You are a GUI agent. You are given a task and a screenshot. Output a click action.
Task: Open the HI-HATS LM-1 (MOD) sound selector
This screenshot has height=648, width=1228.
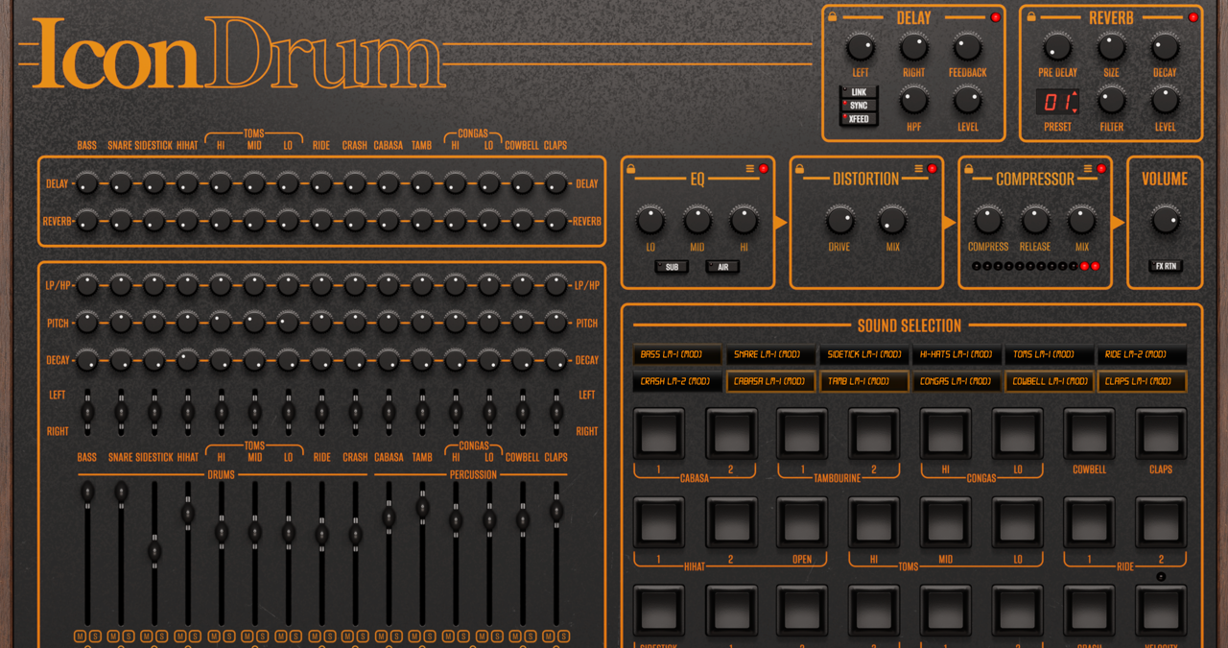point(956,354)
